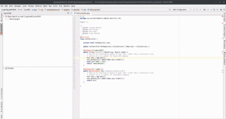Open the Project tool window tab
The width and height of the screenshot is (226, 119).
click(x=1, y=17)
